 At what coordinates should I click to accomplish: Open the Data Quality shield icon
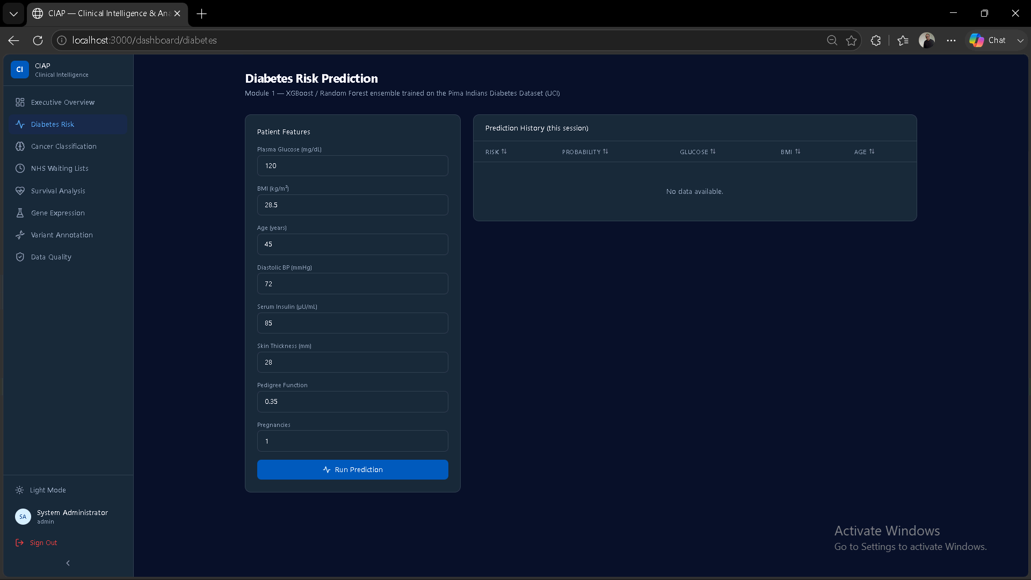point(20,257)
